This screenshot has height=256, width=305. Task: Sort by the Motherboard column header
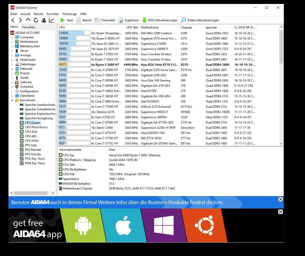pos(159,27)
